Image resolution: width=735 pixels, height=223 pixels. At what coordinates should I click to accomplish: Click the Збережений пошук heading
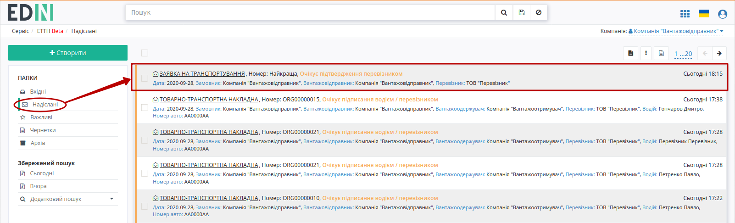(46, 163)
